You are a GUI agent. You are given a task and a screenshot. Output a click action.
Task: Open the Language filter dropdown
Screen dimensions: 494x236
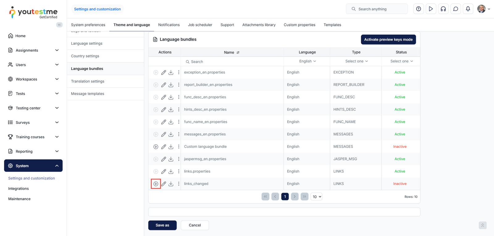(307, 61)
